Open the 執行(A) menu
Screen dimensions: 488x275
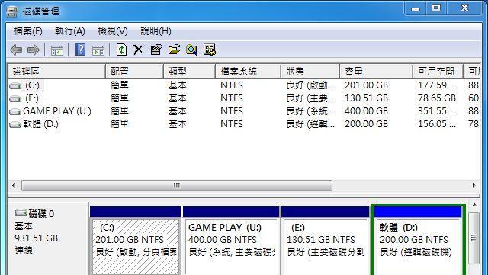(70, 31)
